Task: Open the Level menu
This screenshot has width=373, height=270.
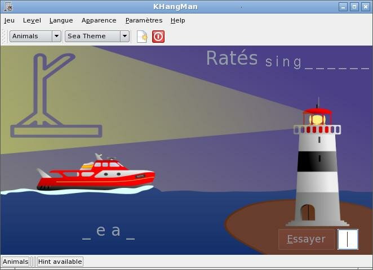Action: click(32, 20)
